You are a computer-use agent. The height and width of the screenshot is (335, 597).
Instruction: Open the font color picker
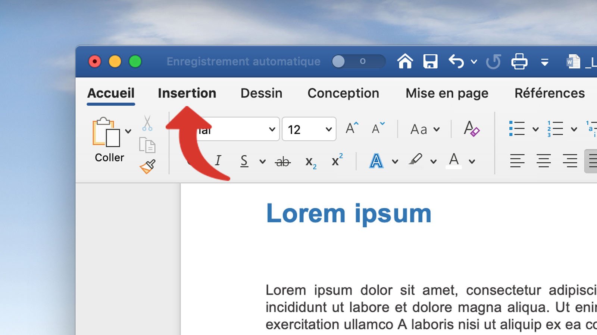453,161
